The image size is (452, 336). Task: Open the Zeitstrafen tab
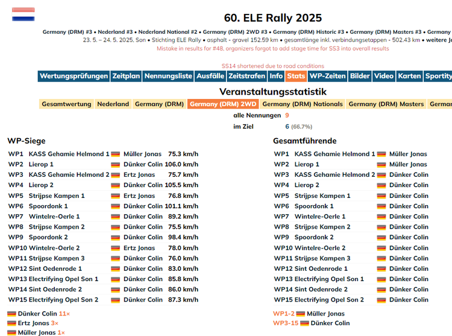246,76
